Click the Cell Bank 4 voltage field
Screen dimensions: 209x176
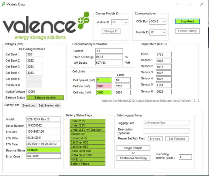coord(34,73)
